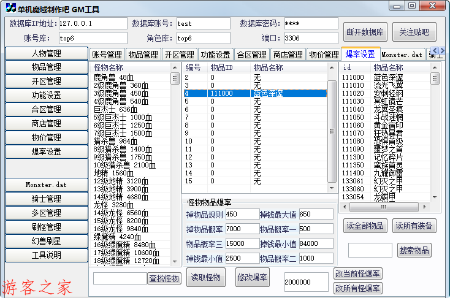Click the 数据库IP地址 input field
The width and height of the screenshot is (450, 298).
[93, 23]
